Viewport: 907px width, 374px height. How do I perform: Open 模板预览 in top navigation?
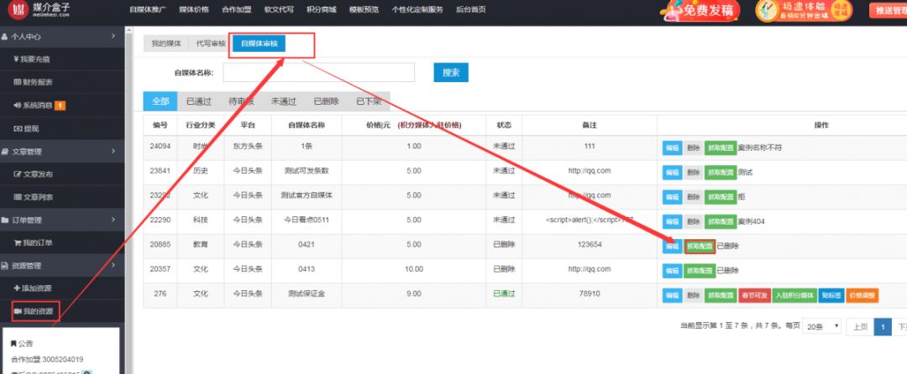[x=364, y=10]
